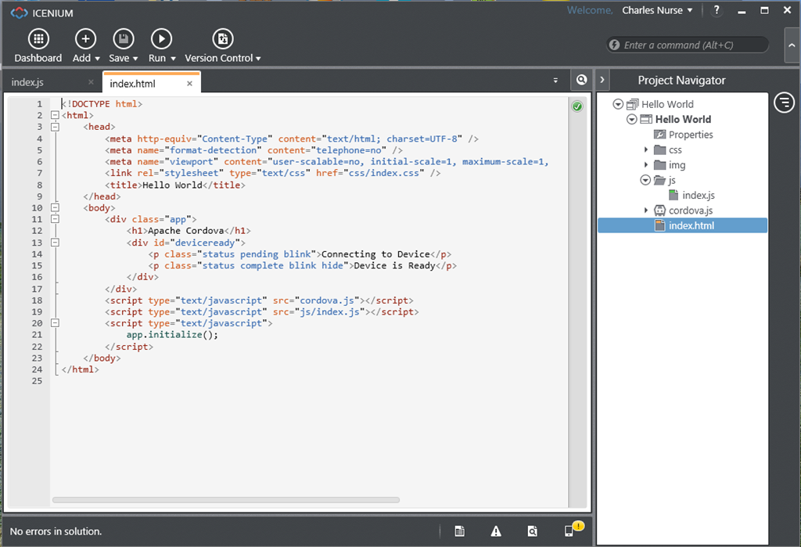Click line number 25 in gutter

point(37,381)
